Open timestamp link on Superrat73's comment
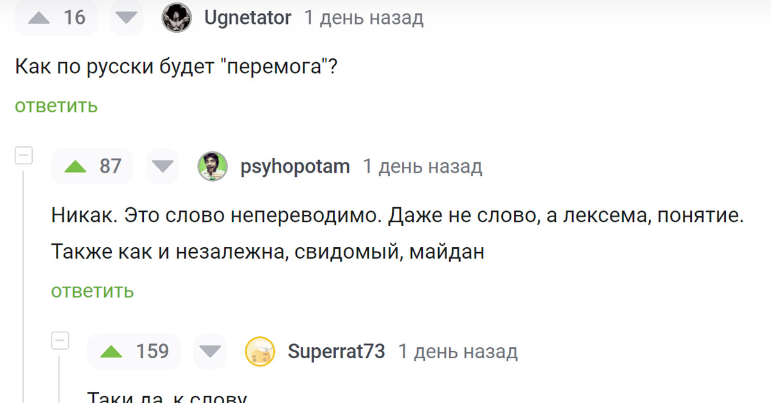This screenshot has width=771, height=403. click(x=457, y=352)
